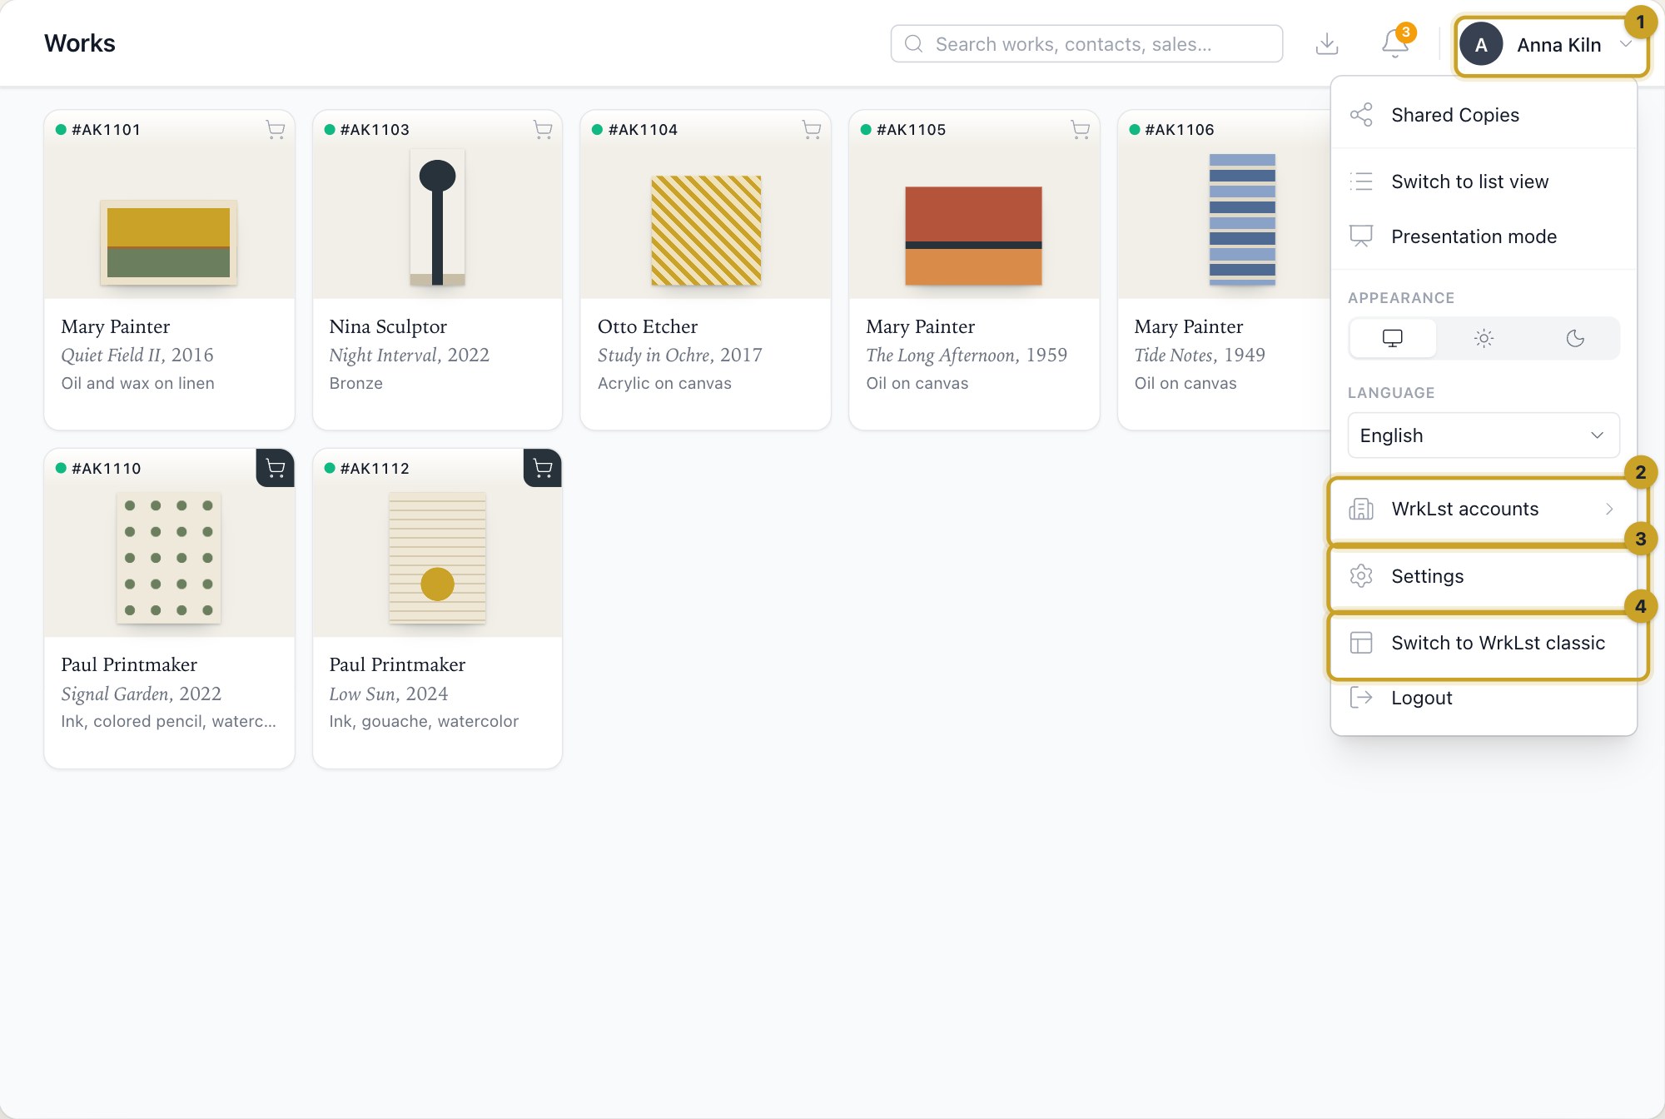1665x1119 pixels.
Task: Open Signal Garden artwork thumbnail
Action: coord(169,558)
